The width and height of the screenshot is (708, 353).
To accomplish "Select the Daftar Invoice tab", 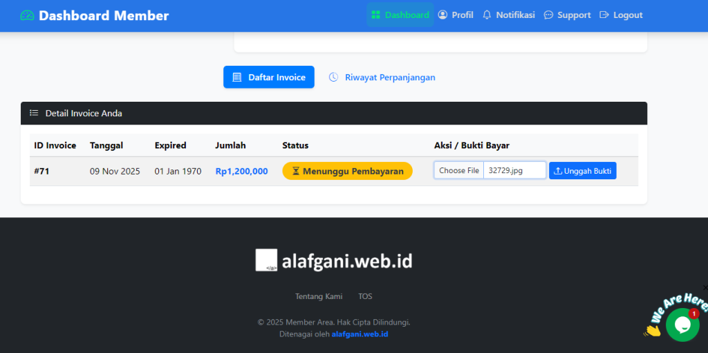I will (268, 77).
